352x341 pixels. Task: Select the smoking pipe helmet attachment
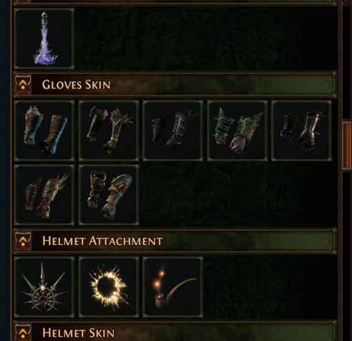pos(173,287)
